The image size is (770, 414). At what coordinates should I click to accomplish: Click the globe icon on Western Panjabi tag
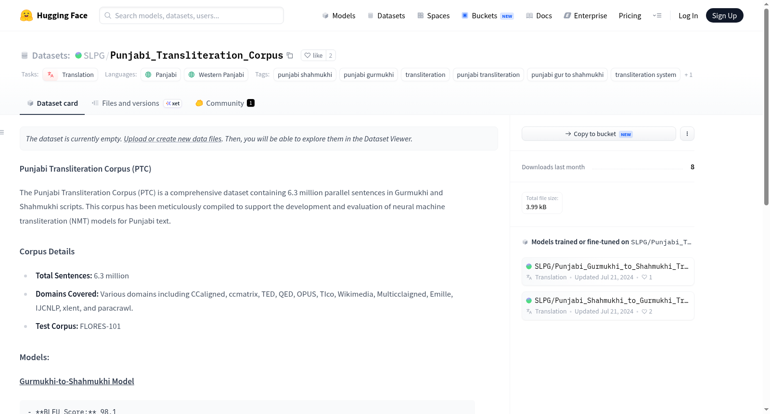192,75
